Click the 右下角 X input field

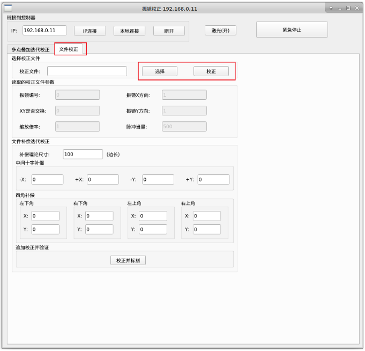click(99, 216)
